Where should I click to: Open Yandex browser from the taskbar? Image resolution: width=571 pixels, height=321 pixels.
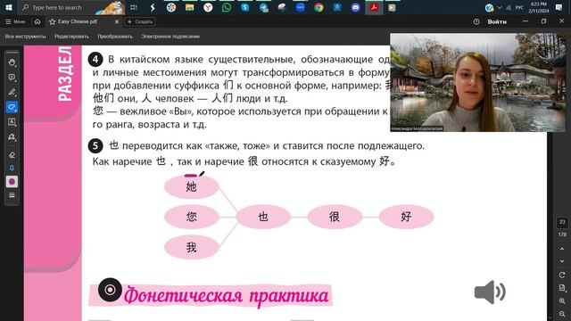[x=208, y=7]
